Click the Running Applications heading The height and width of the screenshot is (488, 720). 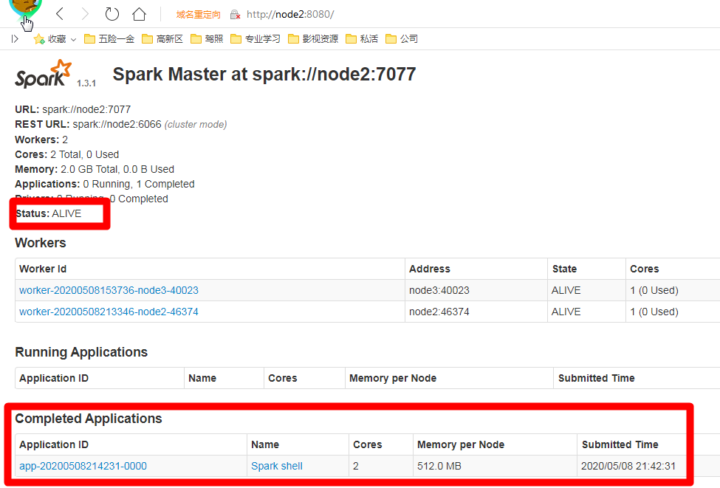(x=81, y=352)
